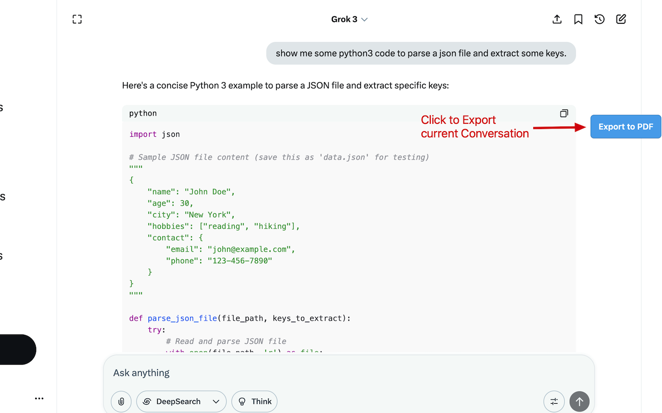Screen dimensions: 662x413
Task: Open the settings sliders icon in the input bar
Action: pyautogui.click(x=554, y=401)
